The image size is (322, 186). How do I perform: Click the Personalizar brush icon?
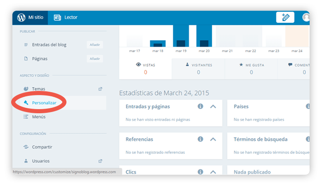coord(26,103)
